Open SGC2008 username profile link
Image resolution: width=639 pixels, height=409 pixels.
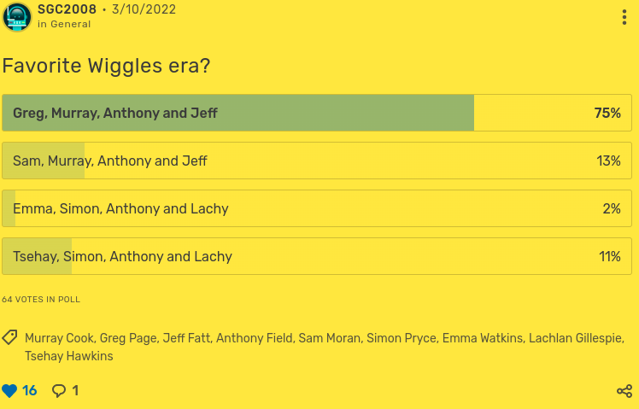pos(67,9)
